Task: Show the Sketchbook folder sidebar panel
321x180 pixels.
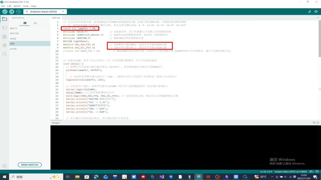Action: pyautogui.click(x=4, y=19)
